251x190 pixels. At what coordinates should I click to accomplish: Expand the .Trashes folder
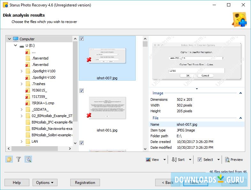point(22,84)
